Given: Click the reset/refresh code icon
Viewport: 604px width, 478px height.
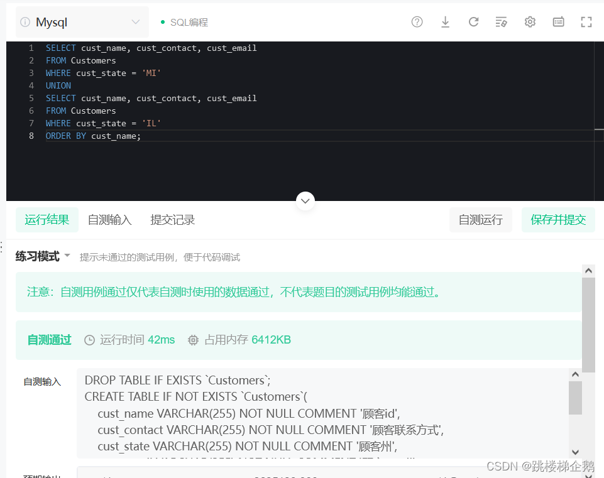Looking at the screenshot, I should [x=473, y=21].
